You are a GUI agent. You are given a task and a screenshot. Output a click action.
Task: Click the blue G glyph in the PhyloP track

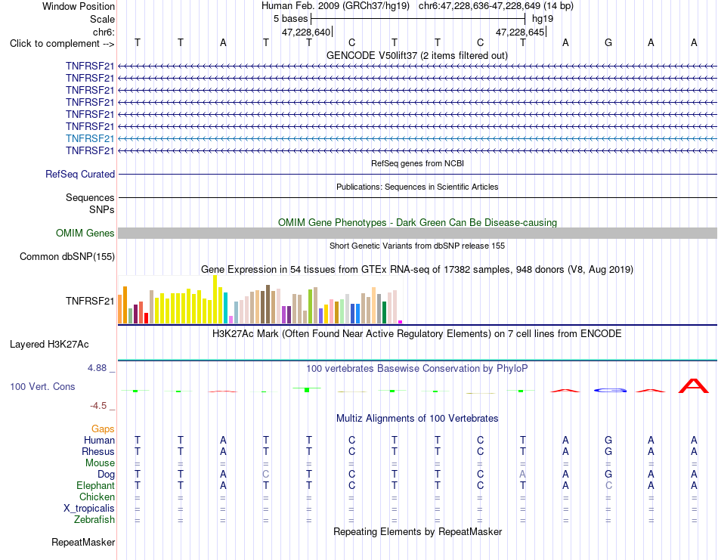pyautogui.click(x=611, y=391)
